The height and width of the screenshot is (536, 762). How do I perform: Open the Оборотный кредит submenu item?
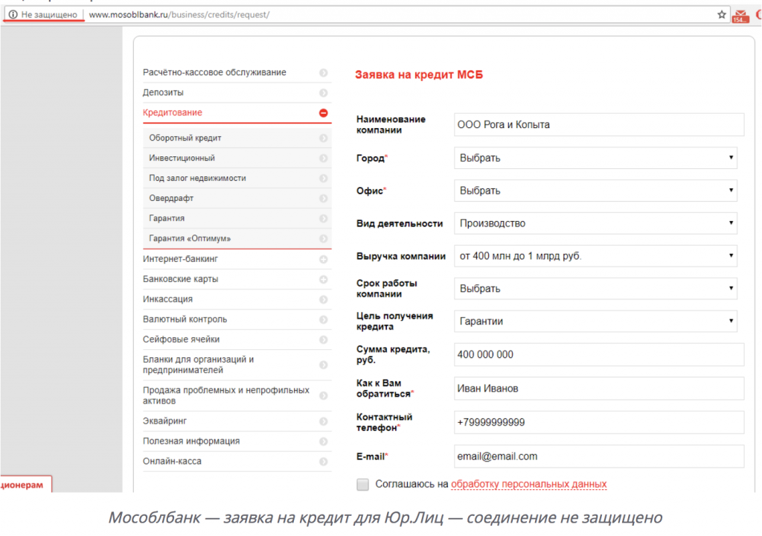(x=185, y=138)
